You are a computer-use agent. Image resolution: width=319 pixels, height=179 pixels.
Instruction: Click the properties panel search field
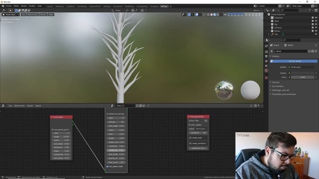click(x=292, y=40)
